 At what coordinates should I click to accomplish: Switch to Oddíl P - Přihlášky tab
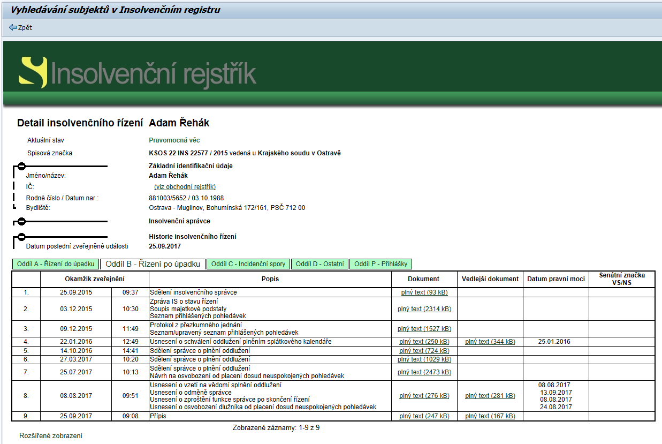pyautogui.click(x=381, y=264)
